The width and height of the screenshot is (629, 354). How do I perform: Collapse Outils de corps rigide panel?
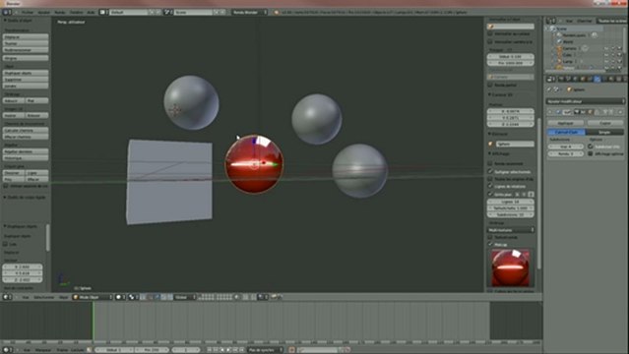pos(5,198)
